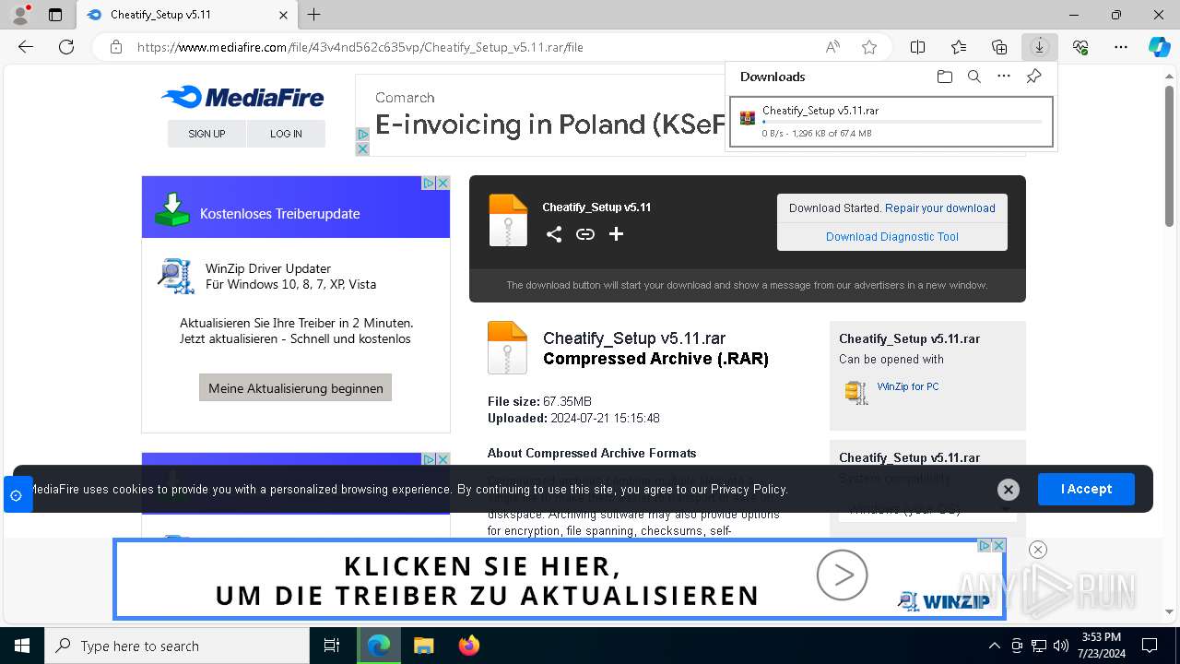1180x664 pixels.
Task: Click the taskbar search box
Action: coord(177,646)
